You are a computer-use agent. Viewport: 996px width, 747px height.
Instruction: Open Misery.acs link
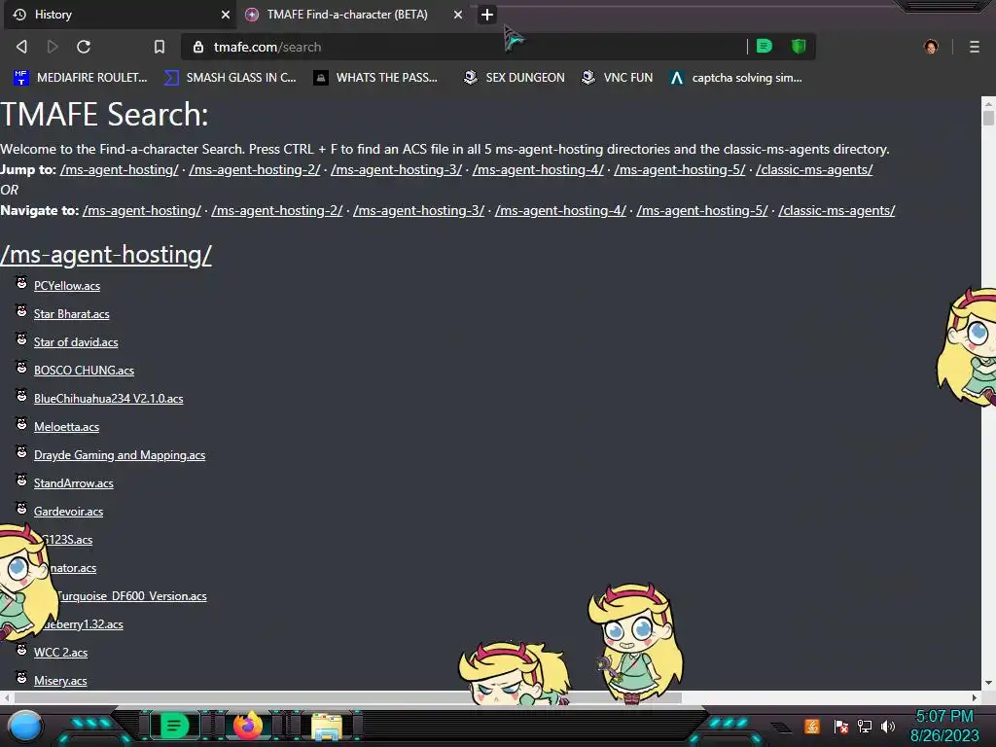pos(60,680)
